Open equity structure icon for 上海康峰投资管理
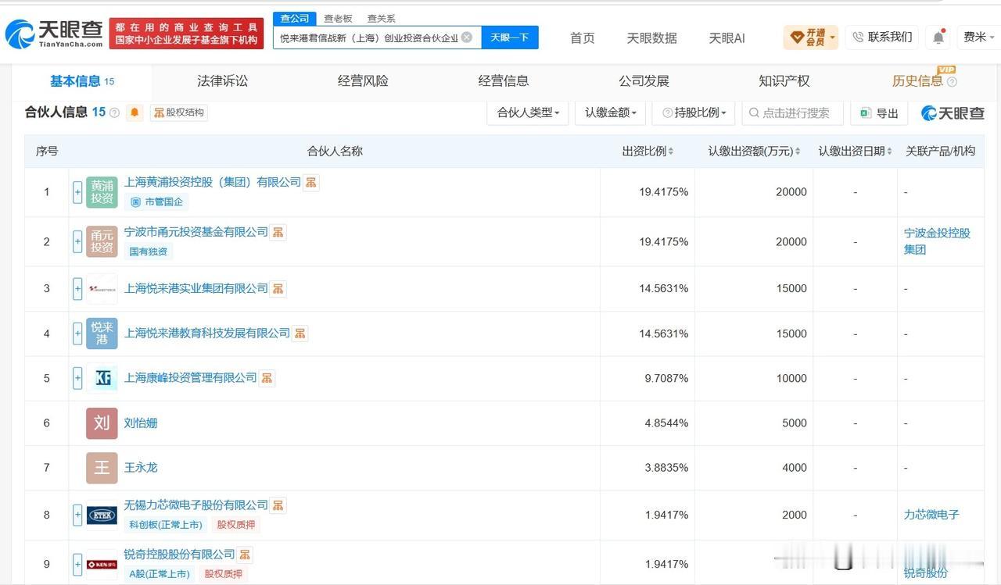Viewport: 1001px width, 585px height. click(267, 378)
